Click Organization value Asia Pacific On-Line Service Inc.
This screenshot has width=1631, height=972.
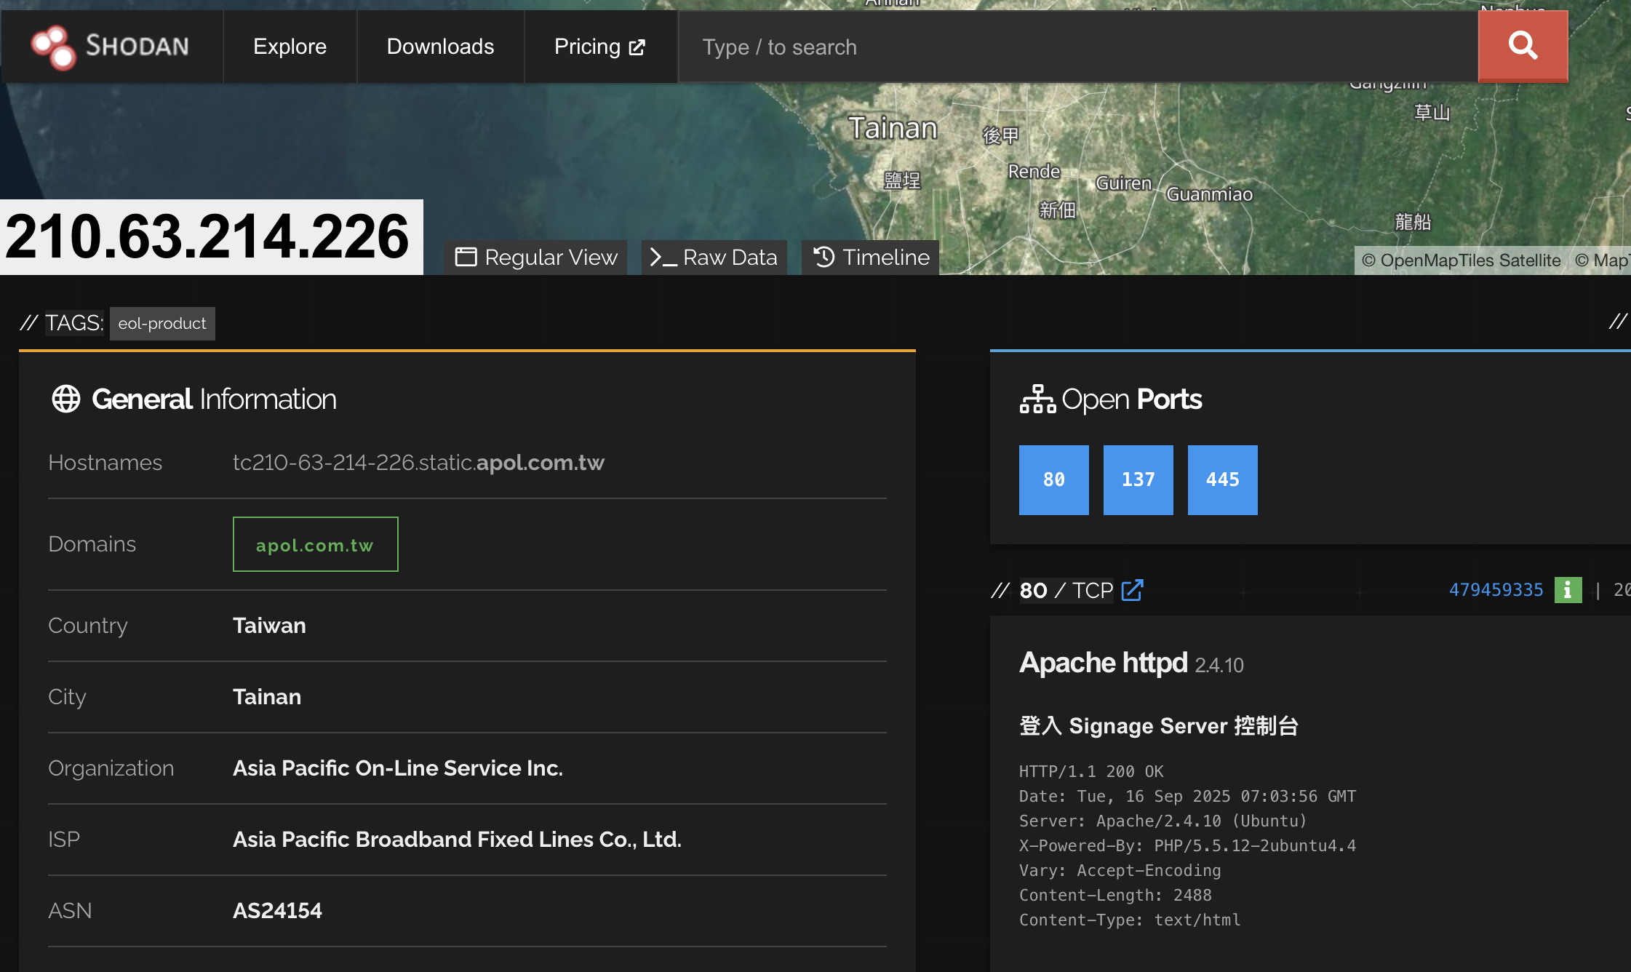click(398, 768)
